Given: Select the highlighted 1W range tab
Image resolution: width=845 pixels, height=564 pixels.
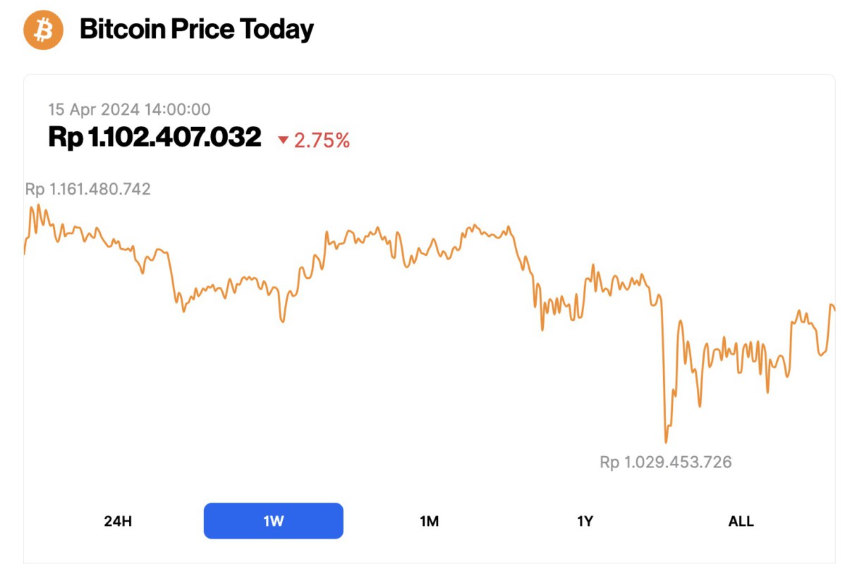Looking at the screenshot, I should tap(274, 521).
